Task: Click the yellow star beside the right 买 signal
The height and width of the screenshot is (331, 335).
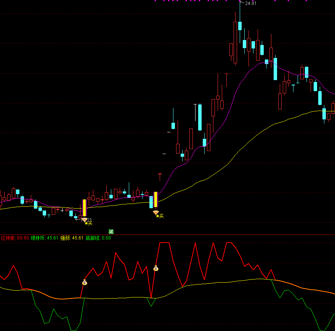Action: coord(157,216)
